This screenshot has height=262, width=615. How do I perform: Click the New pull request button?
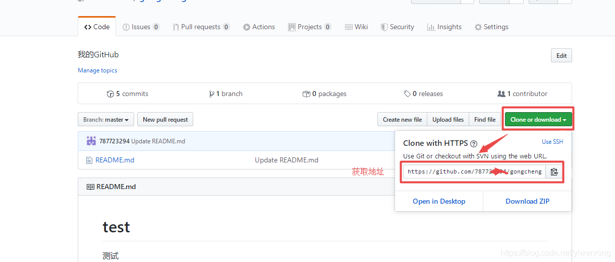coord(165,120)
